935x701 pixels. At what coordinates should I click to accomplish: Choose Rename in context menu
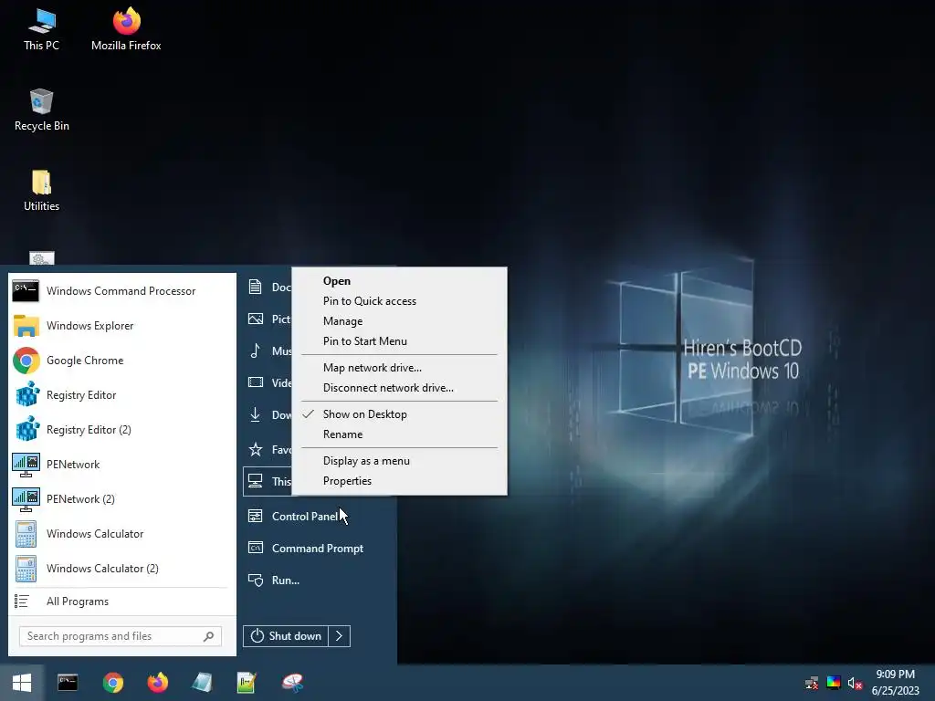tap(400, 434)
